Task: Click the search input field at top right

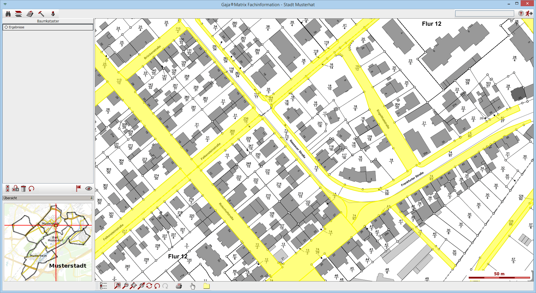Action: 484,14
